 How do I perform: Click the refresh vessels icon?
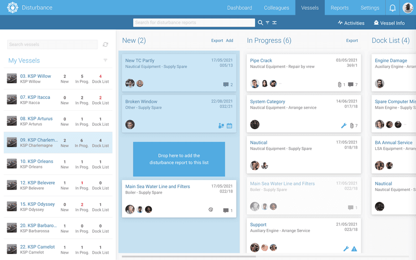[105, 44]
